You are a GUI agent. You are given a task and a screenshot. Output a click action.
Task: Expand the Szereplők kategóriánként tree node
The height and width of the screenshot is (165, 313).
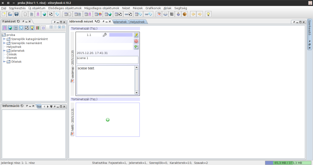[x=4, y=39]
